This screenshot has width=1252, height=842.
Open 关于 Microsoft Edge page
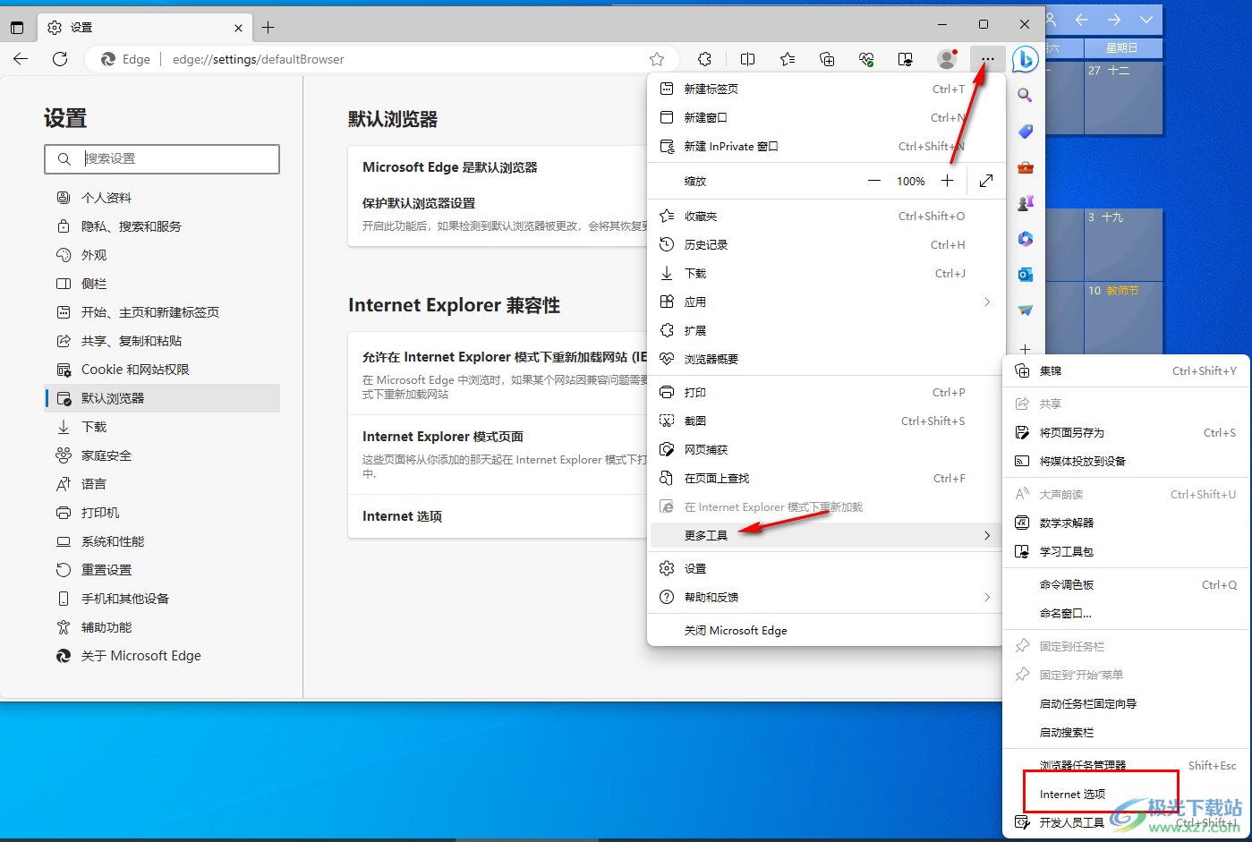click(162, 656)
